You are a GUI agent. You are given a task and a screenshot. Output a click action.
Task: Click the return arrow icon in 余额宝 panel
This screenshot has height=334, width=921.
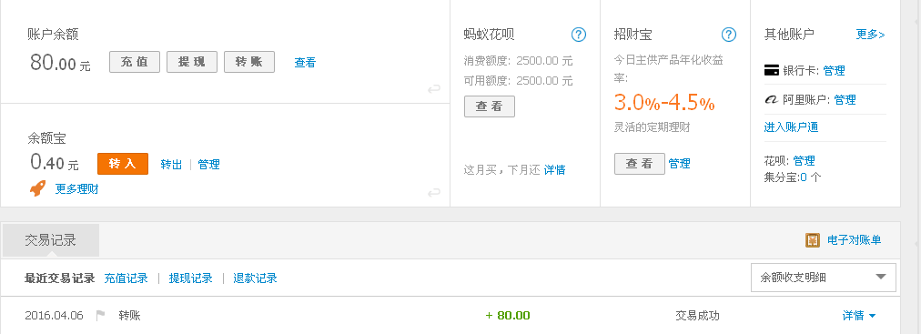[433, 193]
